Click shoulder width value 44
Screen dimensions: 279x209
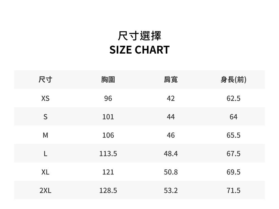click(170, 117)
